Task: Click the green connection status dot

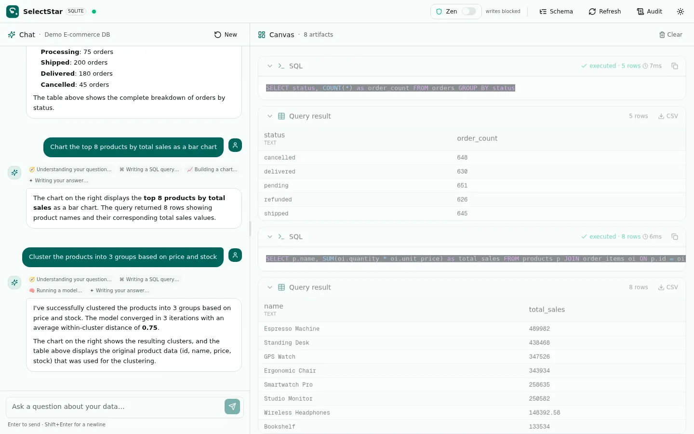Action: tap(94, 12)
